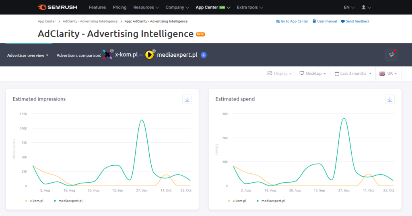Click the megaphone announcements icon
Image resolution: width=412 pixels, height=216 pixels.
(391, 55)
